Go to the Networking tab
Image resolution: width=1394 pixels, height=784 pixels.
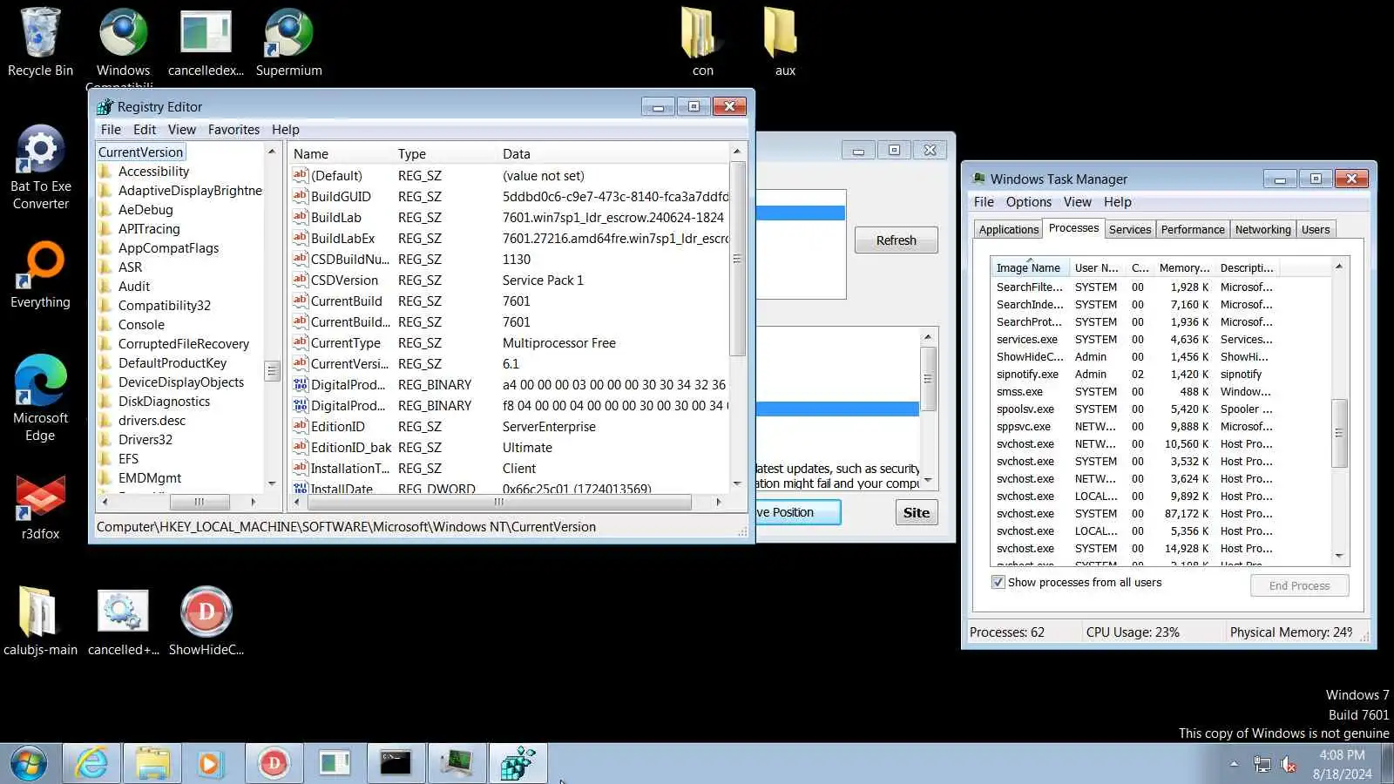tap(1262, 229)
